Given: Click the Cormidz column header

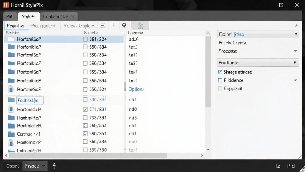Looking at the screenshot, I should [x=136, y=33].
